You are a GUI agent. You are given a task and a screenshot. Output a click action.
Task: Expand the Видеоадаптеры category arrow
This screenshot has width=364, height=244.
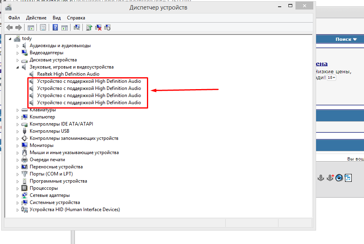point(18,53)
